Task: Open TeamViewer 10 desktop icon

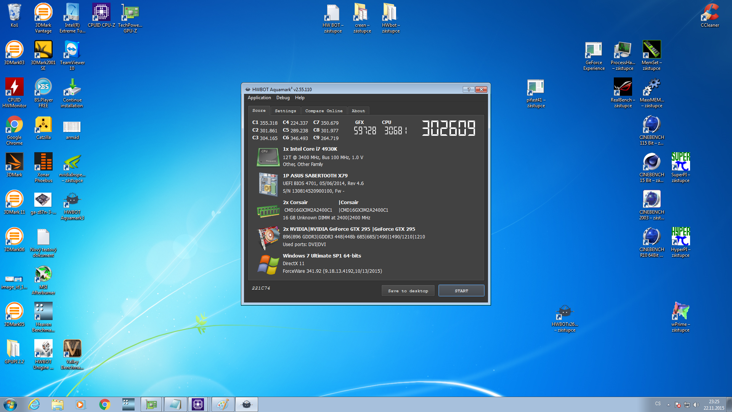Action: pyautogui.click(x=72, y=56)
